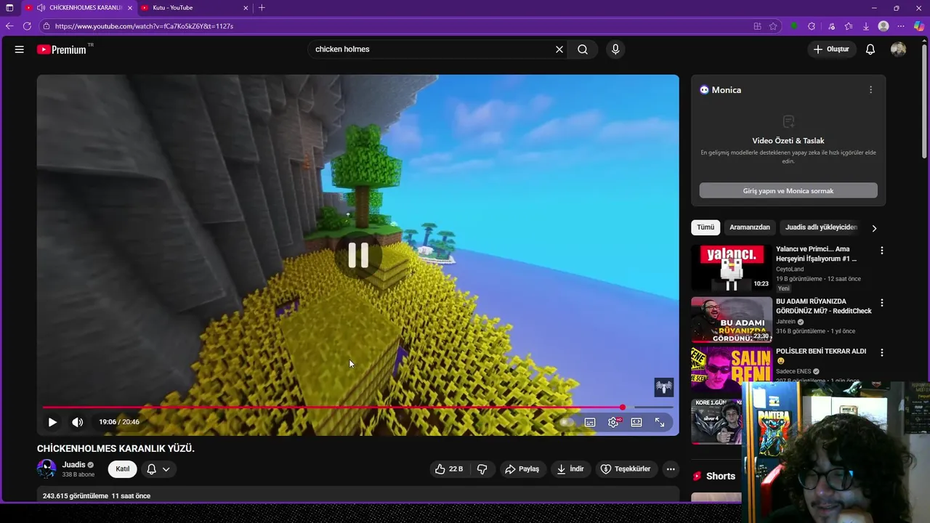The image size is (930, 523).
Task: Share the video via Paylaş
Action: pyautogui.click(x=522, y=469)
